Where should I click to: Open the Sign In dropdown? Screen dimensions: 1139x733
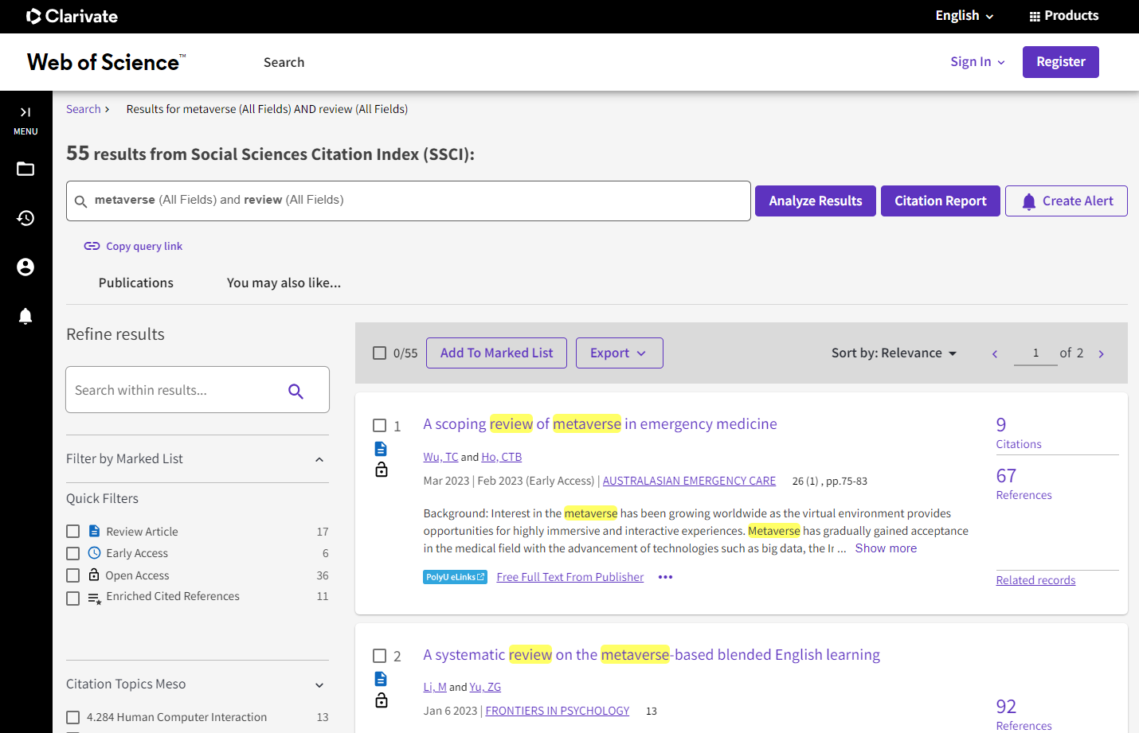coord(977,62)
